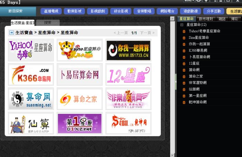Click the TV icon beside 算命之家

[x=184, y=77]
